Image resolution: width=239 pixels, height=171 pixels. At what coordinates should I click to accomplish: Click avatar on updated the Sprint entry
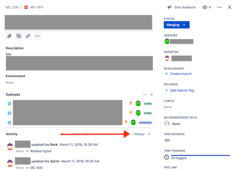(x=10, y=163)
